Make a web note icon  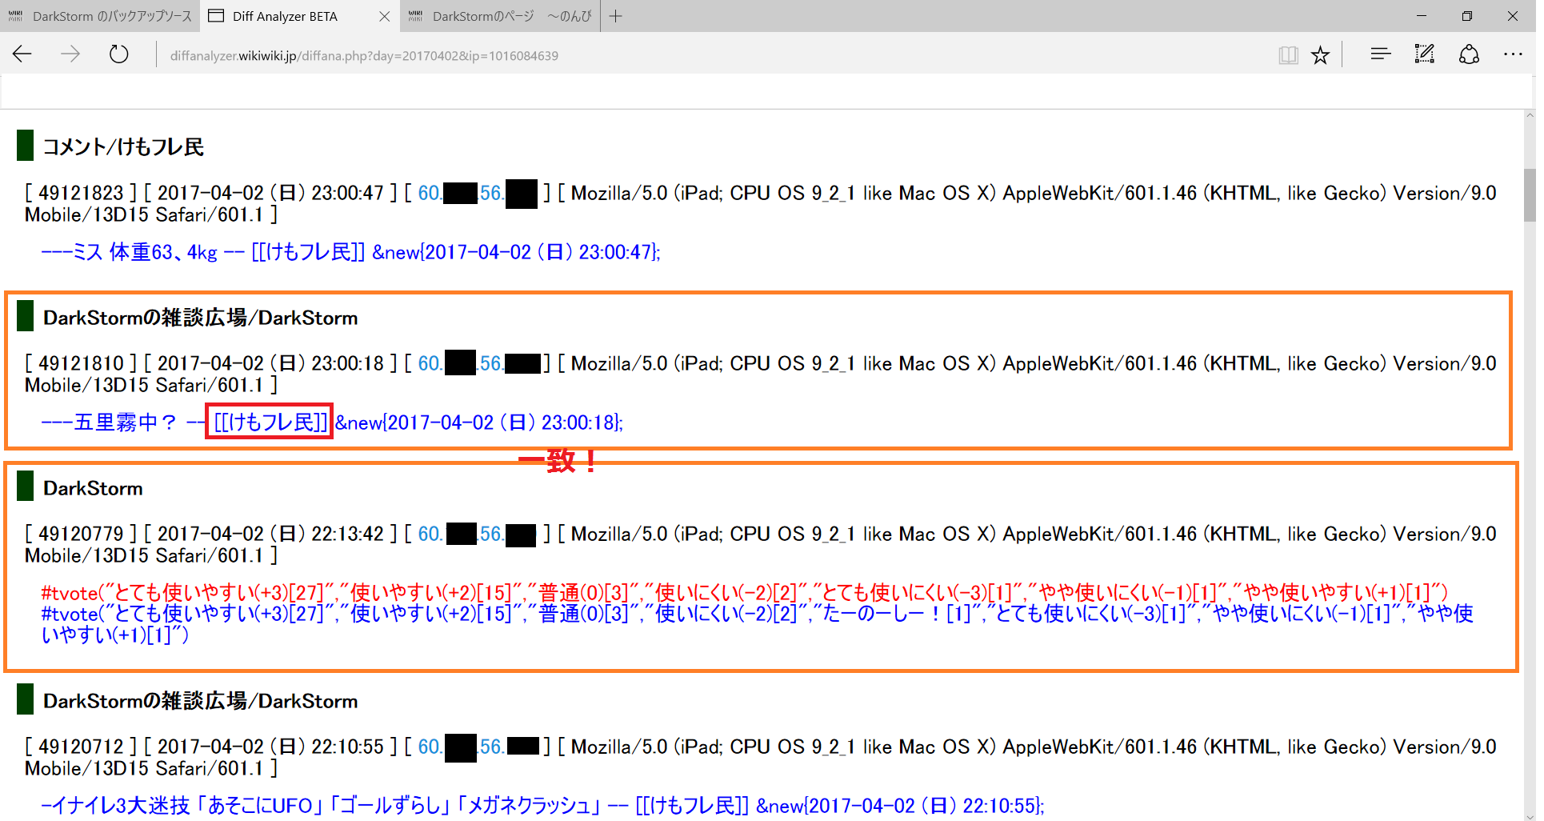click(x=1424, y=54)
